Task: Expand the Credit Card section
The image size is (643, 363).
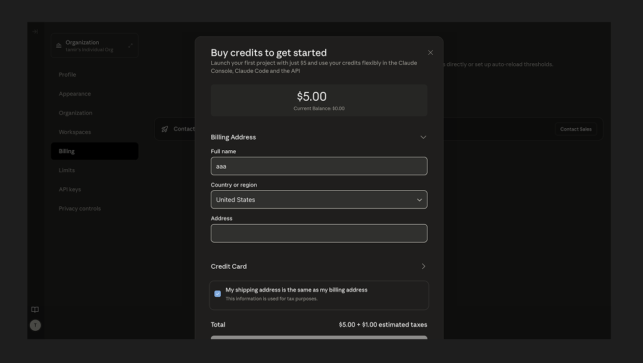Action: click(x=423, y=266)
